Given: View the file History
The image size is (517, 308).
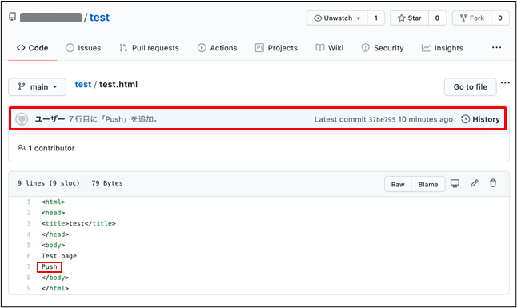Looking at the screenshot, I should [x=480, y=119].
